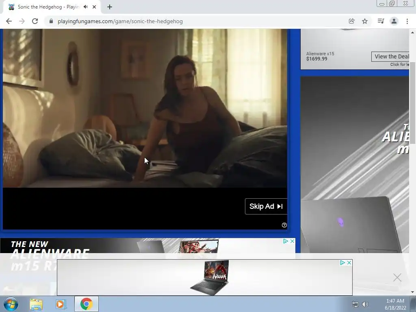This screenshot has width=416, height=312.
Task: Close the Alienware m15 banner ad
Action: (292, 241)
